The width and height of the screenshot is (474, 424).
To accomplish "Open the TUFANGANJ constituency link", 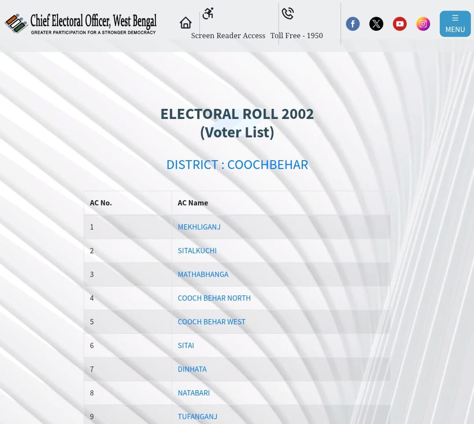I will (x=197, y=417).
